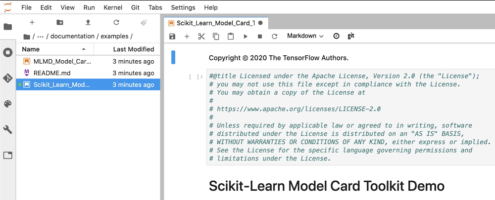Screen dimensions: 495x200
Task: Open the File Browser sidebar tab
Action: pyautogui.click(x=8, y=27)
